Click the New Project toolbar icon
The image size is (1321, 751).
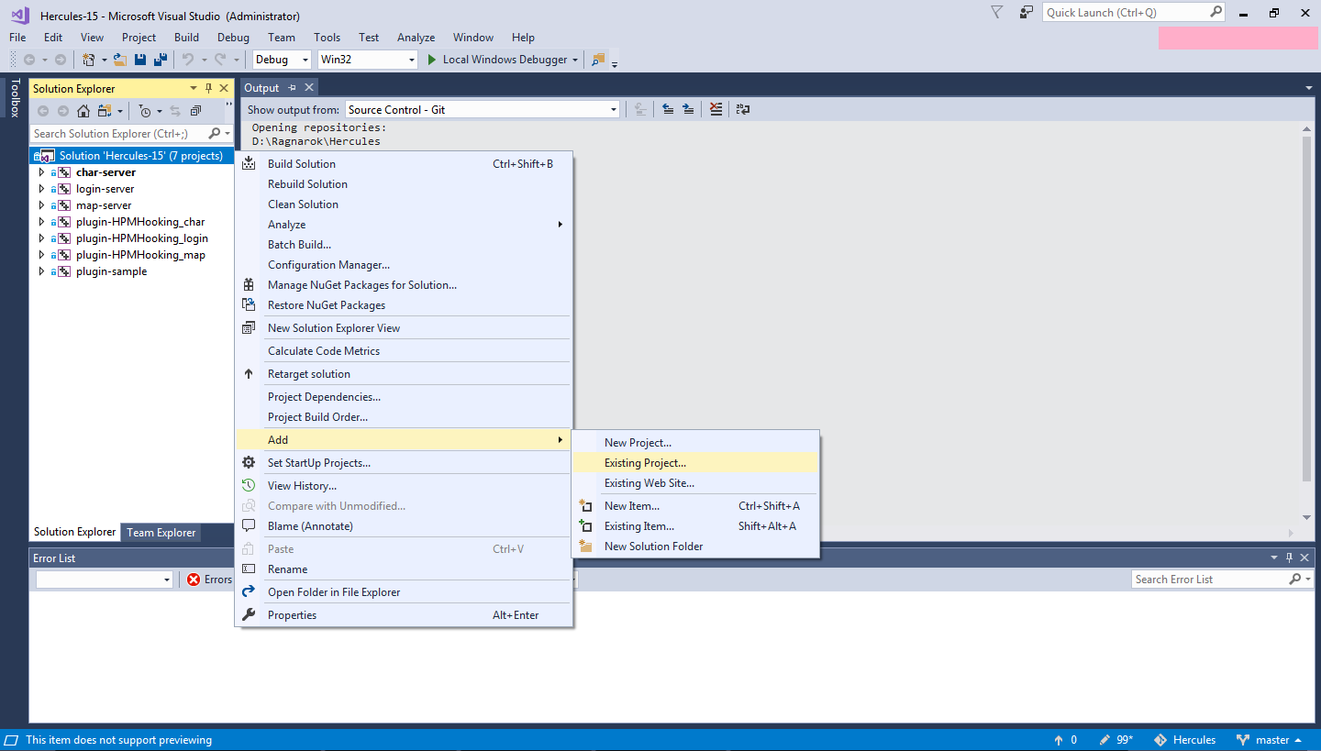(x=89, y=60)
